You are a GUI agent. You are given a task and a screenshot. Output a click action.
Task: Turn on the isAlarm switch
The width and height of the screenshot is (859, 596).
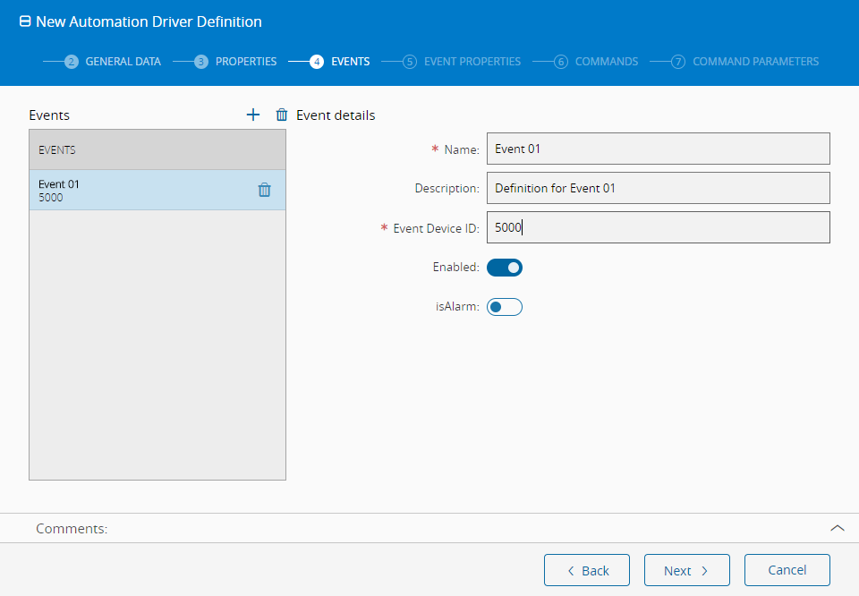coord(505,307)
